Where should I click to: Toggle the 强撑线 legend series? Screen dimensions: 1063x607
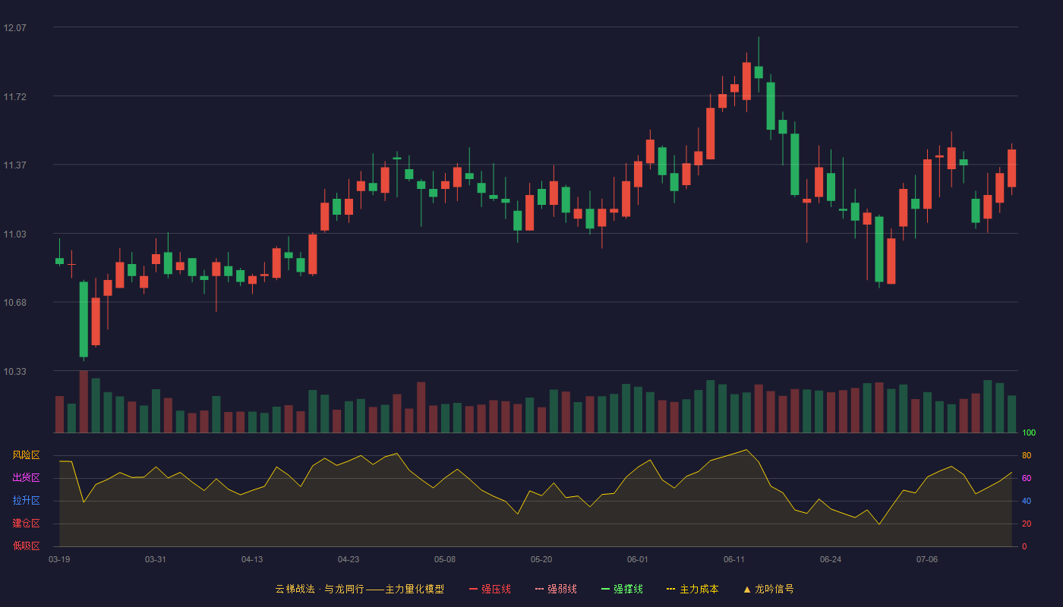click(x=622, y=589)
